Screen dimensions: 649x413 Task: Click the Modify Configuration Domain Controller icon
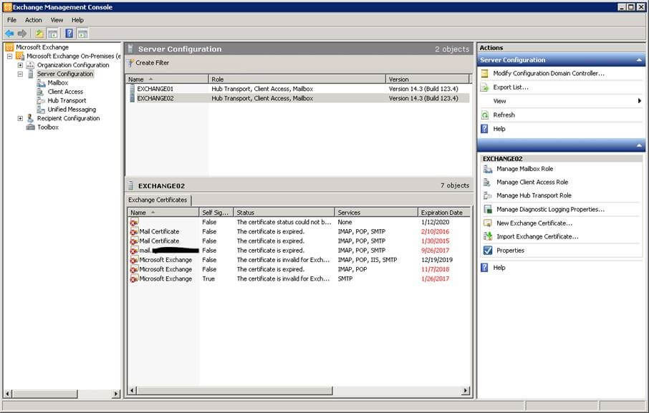(485, 74)
